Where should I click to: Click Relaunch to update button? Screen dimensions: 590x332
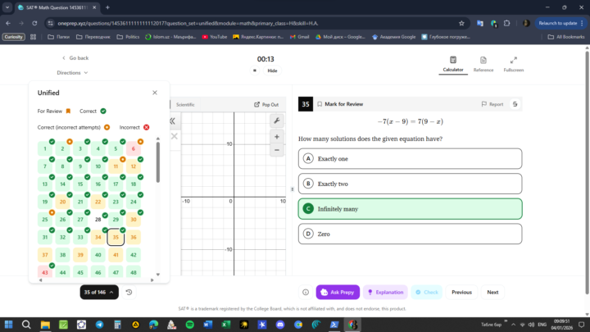[561, 23]
